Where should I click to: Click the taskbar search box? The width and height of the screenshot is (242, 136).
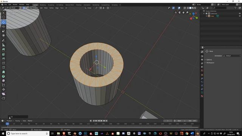[28, 133]
